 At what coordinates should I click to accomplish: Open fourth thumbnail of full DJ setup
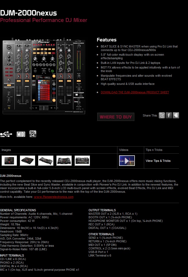(x=64, y=160)
